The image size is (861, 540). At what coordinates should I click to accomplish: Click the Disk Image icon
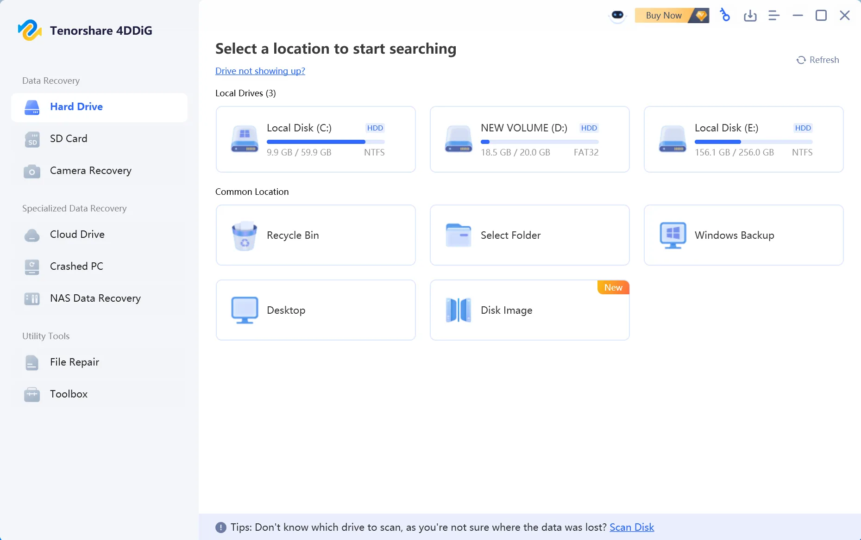(458, 310)
